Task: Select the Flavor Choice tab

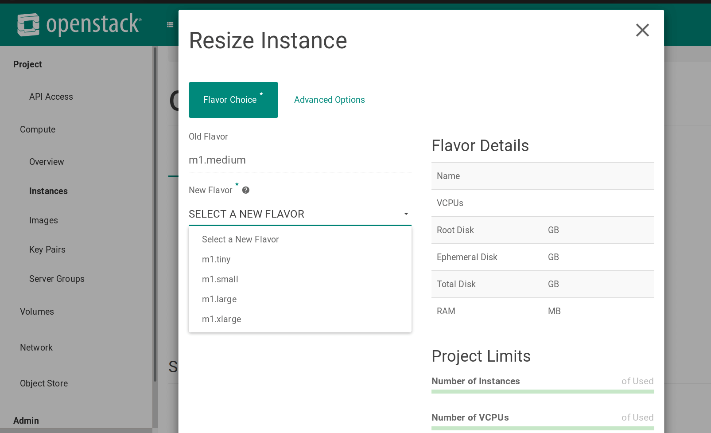Action: pos(233,100)
